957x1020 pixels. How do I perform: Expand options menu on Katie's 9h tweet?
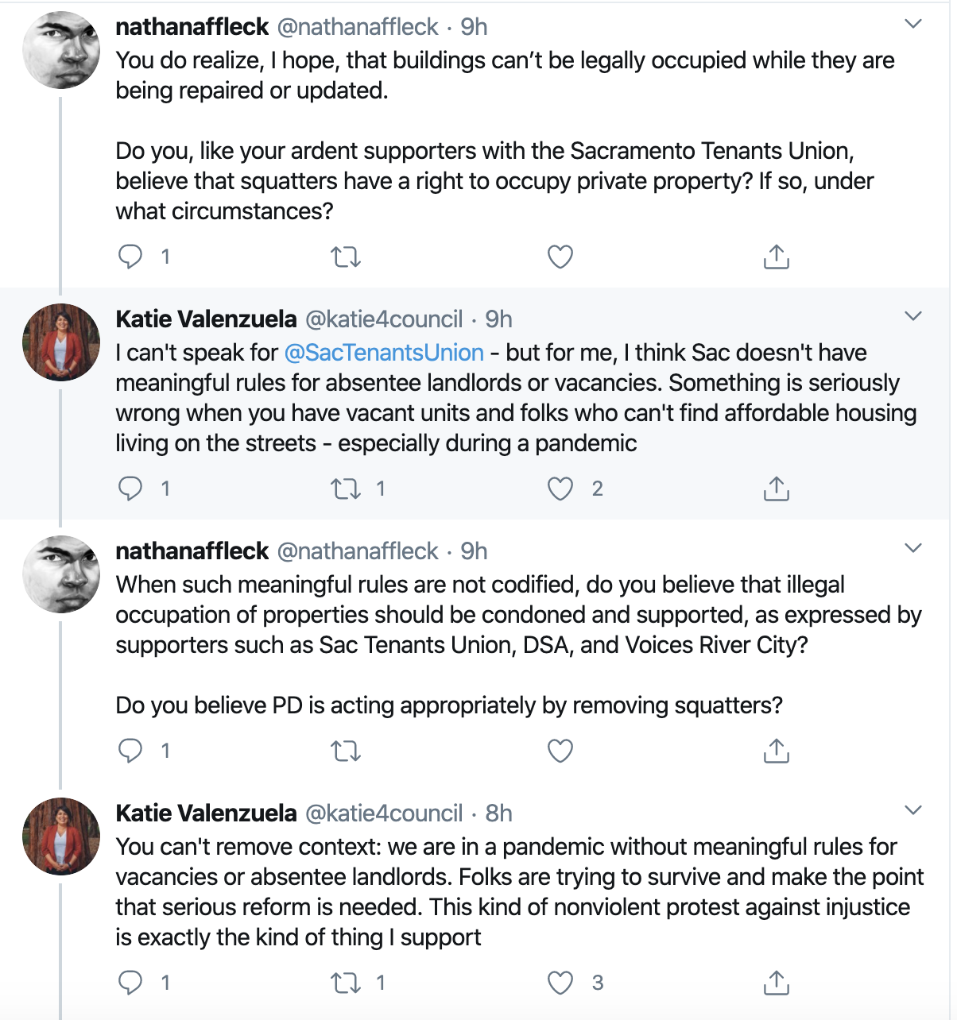click(913, 317)
